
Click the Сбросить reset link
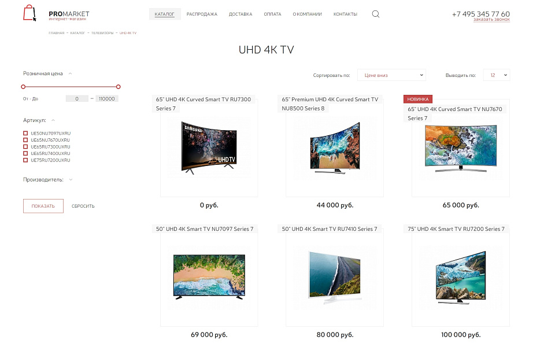tap(83, 206)
